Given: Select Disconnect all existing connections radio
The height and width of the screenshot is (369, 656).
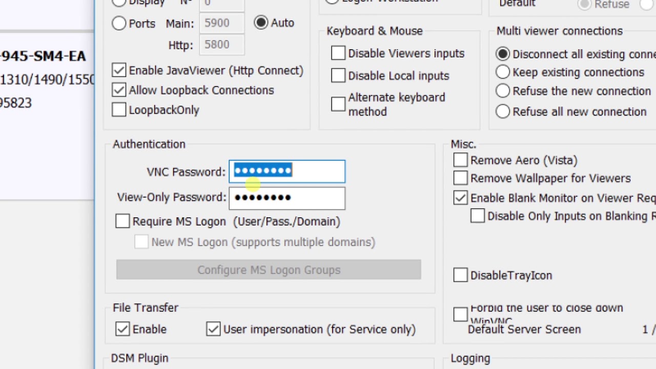Looking at the screenshot, I should (x=503, y=54).
